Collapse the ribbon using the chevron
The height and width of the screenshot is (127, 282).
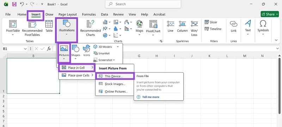(x=276, y=40)
